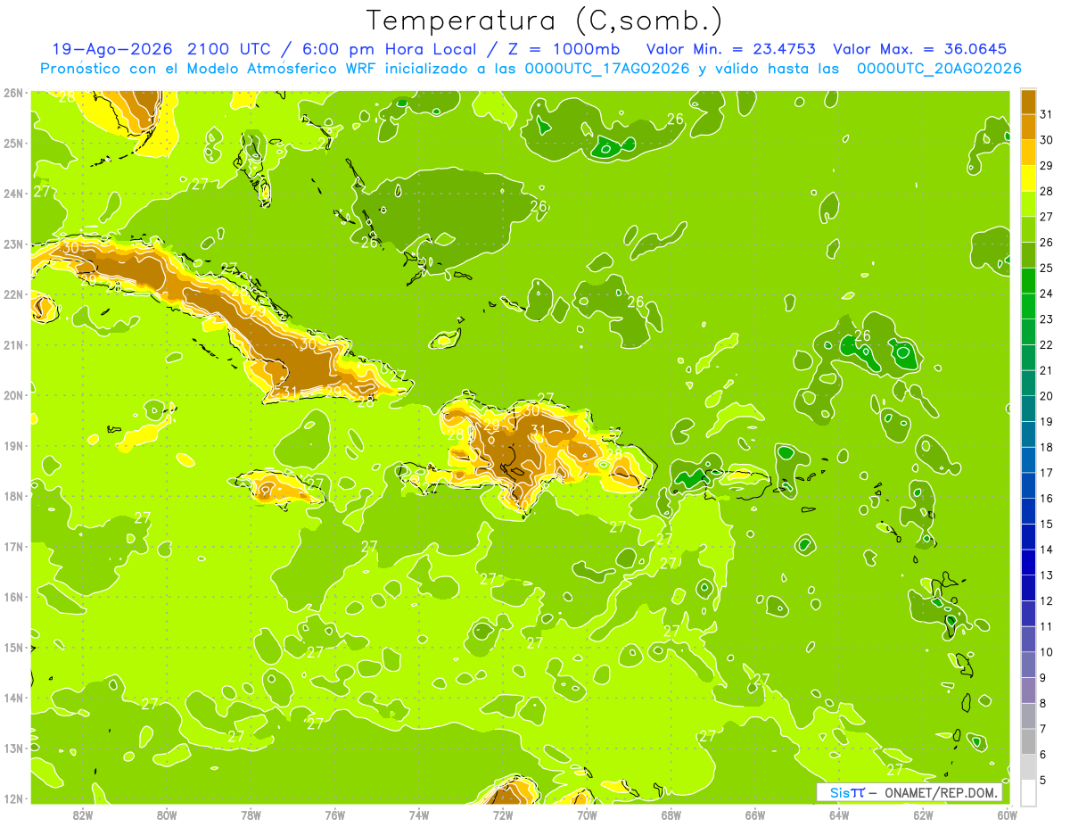1070x827 pixels.
Task: Click the "17N" latitude axis label
Action: point(13,546)
